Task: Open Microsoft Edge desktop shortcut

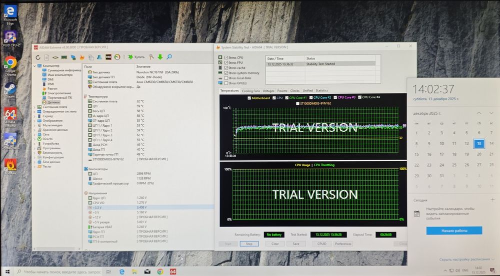Action: click(x=10, y=15)
